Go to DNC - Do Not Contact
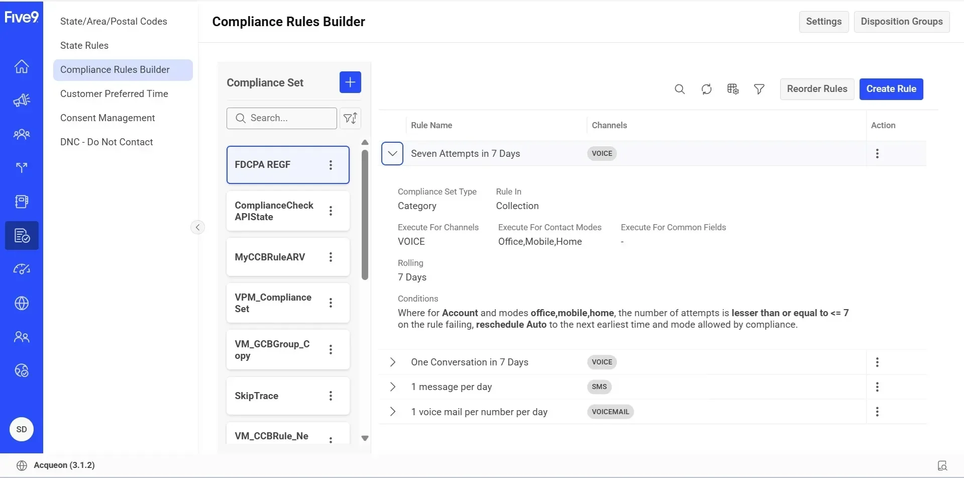Viewport: 964px width, 478px height. tap(106, 142)
